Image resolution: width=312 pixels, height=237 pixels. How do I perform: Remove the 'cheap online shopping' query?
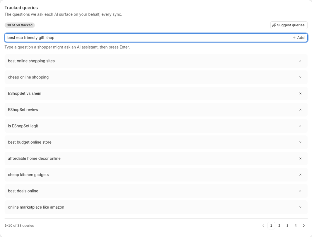[300, 77]
